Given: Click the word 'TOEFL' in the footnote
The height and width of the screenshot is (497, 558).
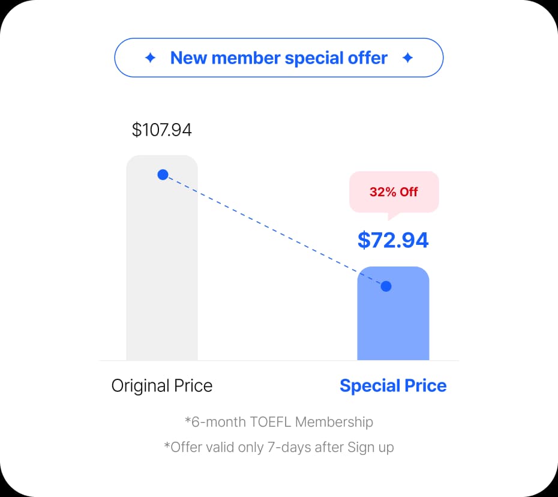Looking at the screenshot, I should click(271, 422).
